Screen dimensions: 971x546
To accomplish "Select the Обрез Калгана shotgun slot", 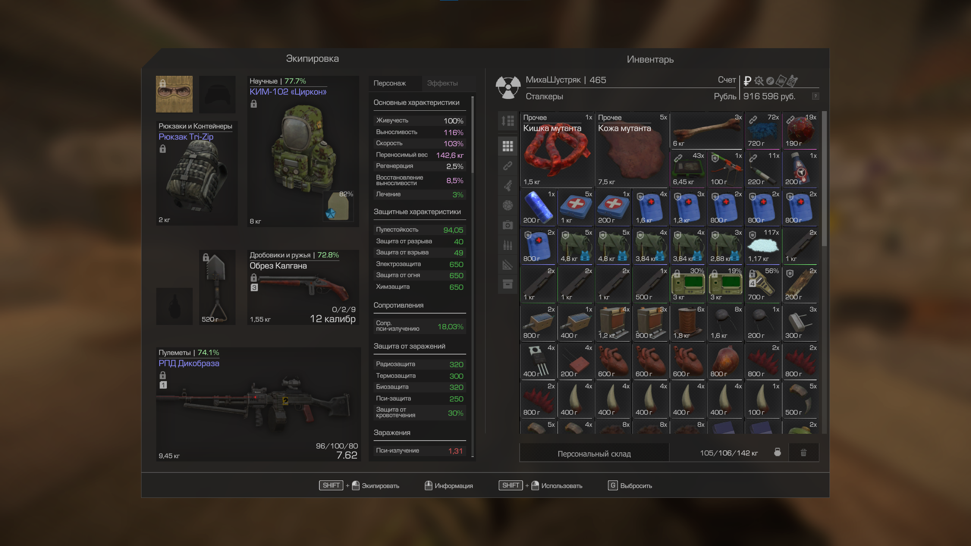I will pyautogui.click(x=303, y=287).
